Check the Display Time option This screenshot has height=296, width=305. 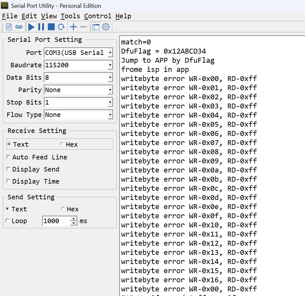coord(8,181)
